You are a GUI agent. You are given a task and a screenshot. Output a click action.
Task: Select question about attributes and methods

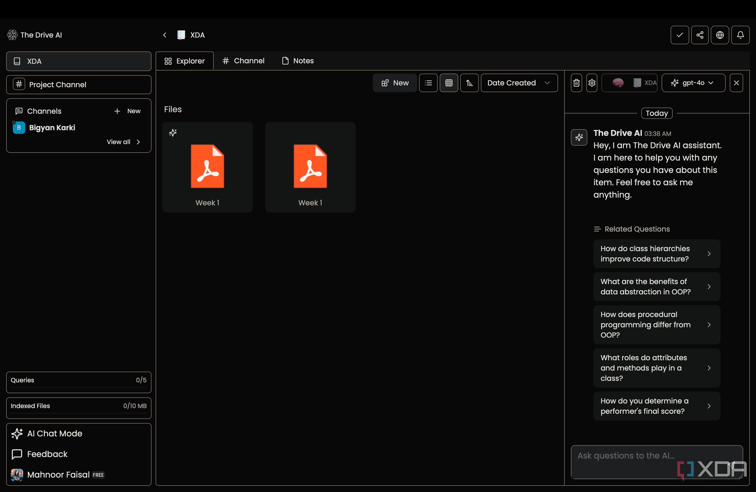click(x=656, y=368)
